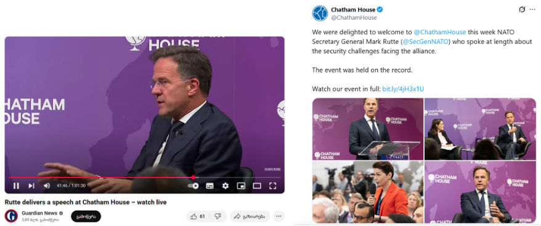Skip to next video icon
Screen dimensions: 541x226
coord(31,185)
